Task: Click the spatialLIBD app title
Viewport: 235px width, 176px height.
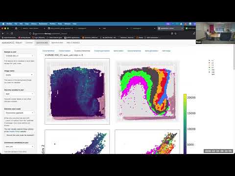Action: [12, 43]
